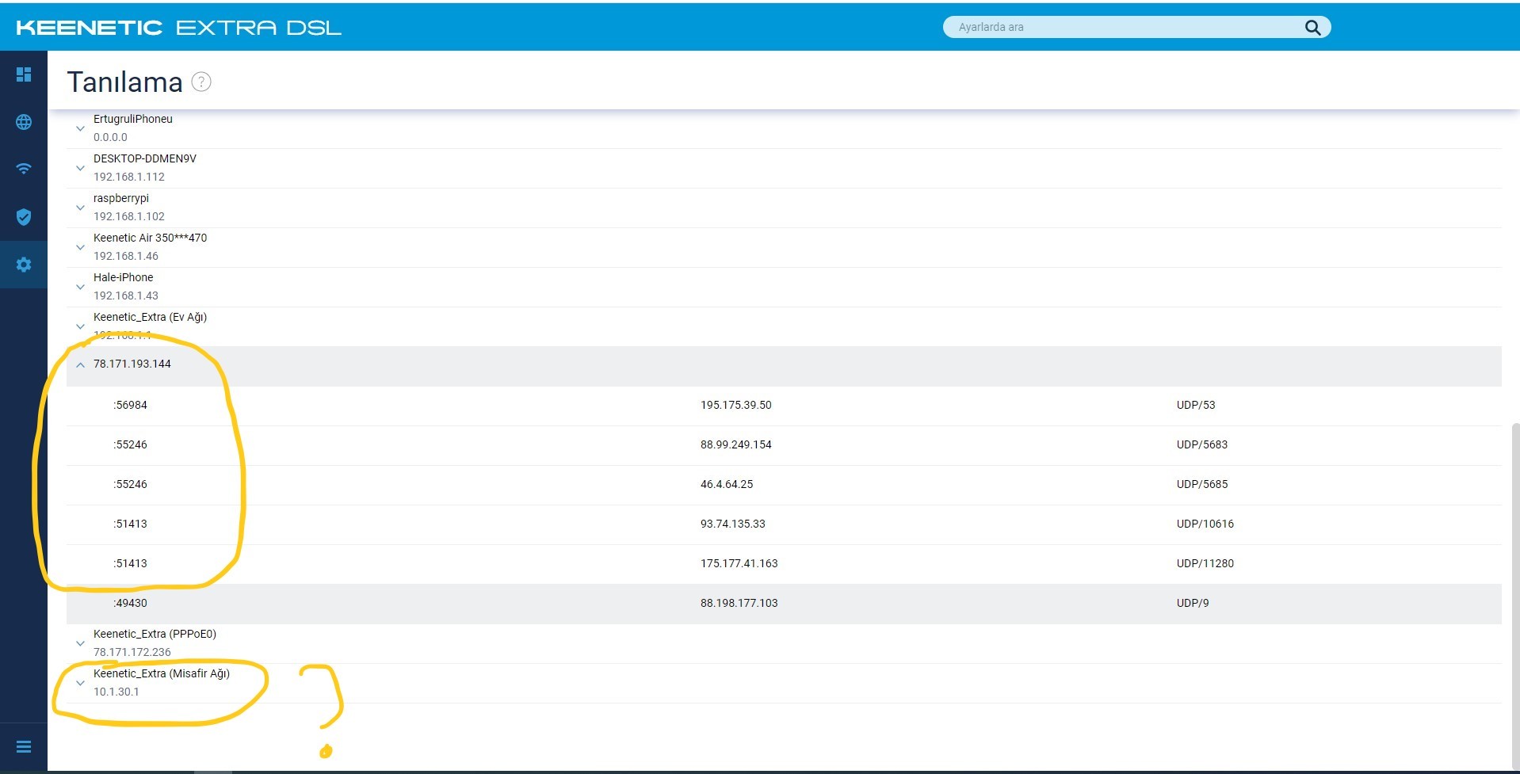Expand the raspberrypi row

pos(80,208)
